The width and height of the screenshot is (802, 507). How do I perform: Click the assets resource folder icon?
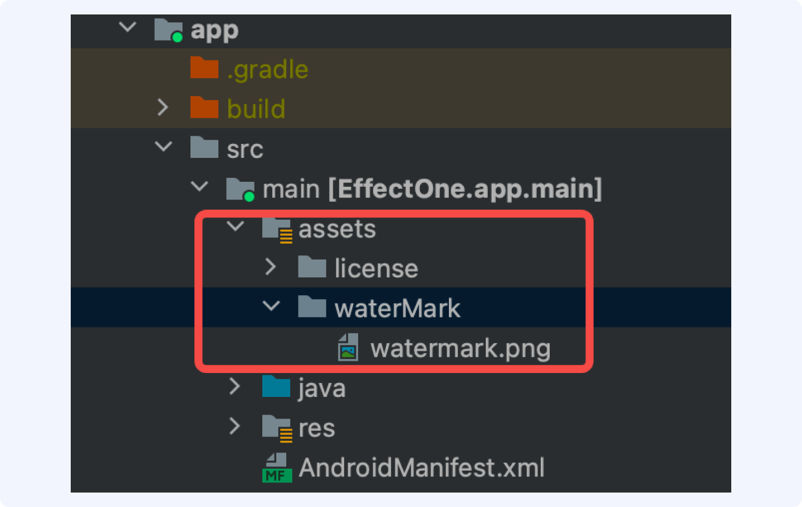277,230
